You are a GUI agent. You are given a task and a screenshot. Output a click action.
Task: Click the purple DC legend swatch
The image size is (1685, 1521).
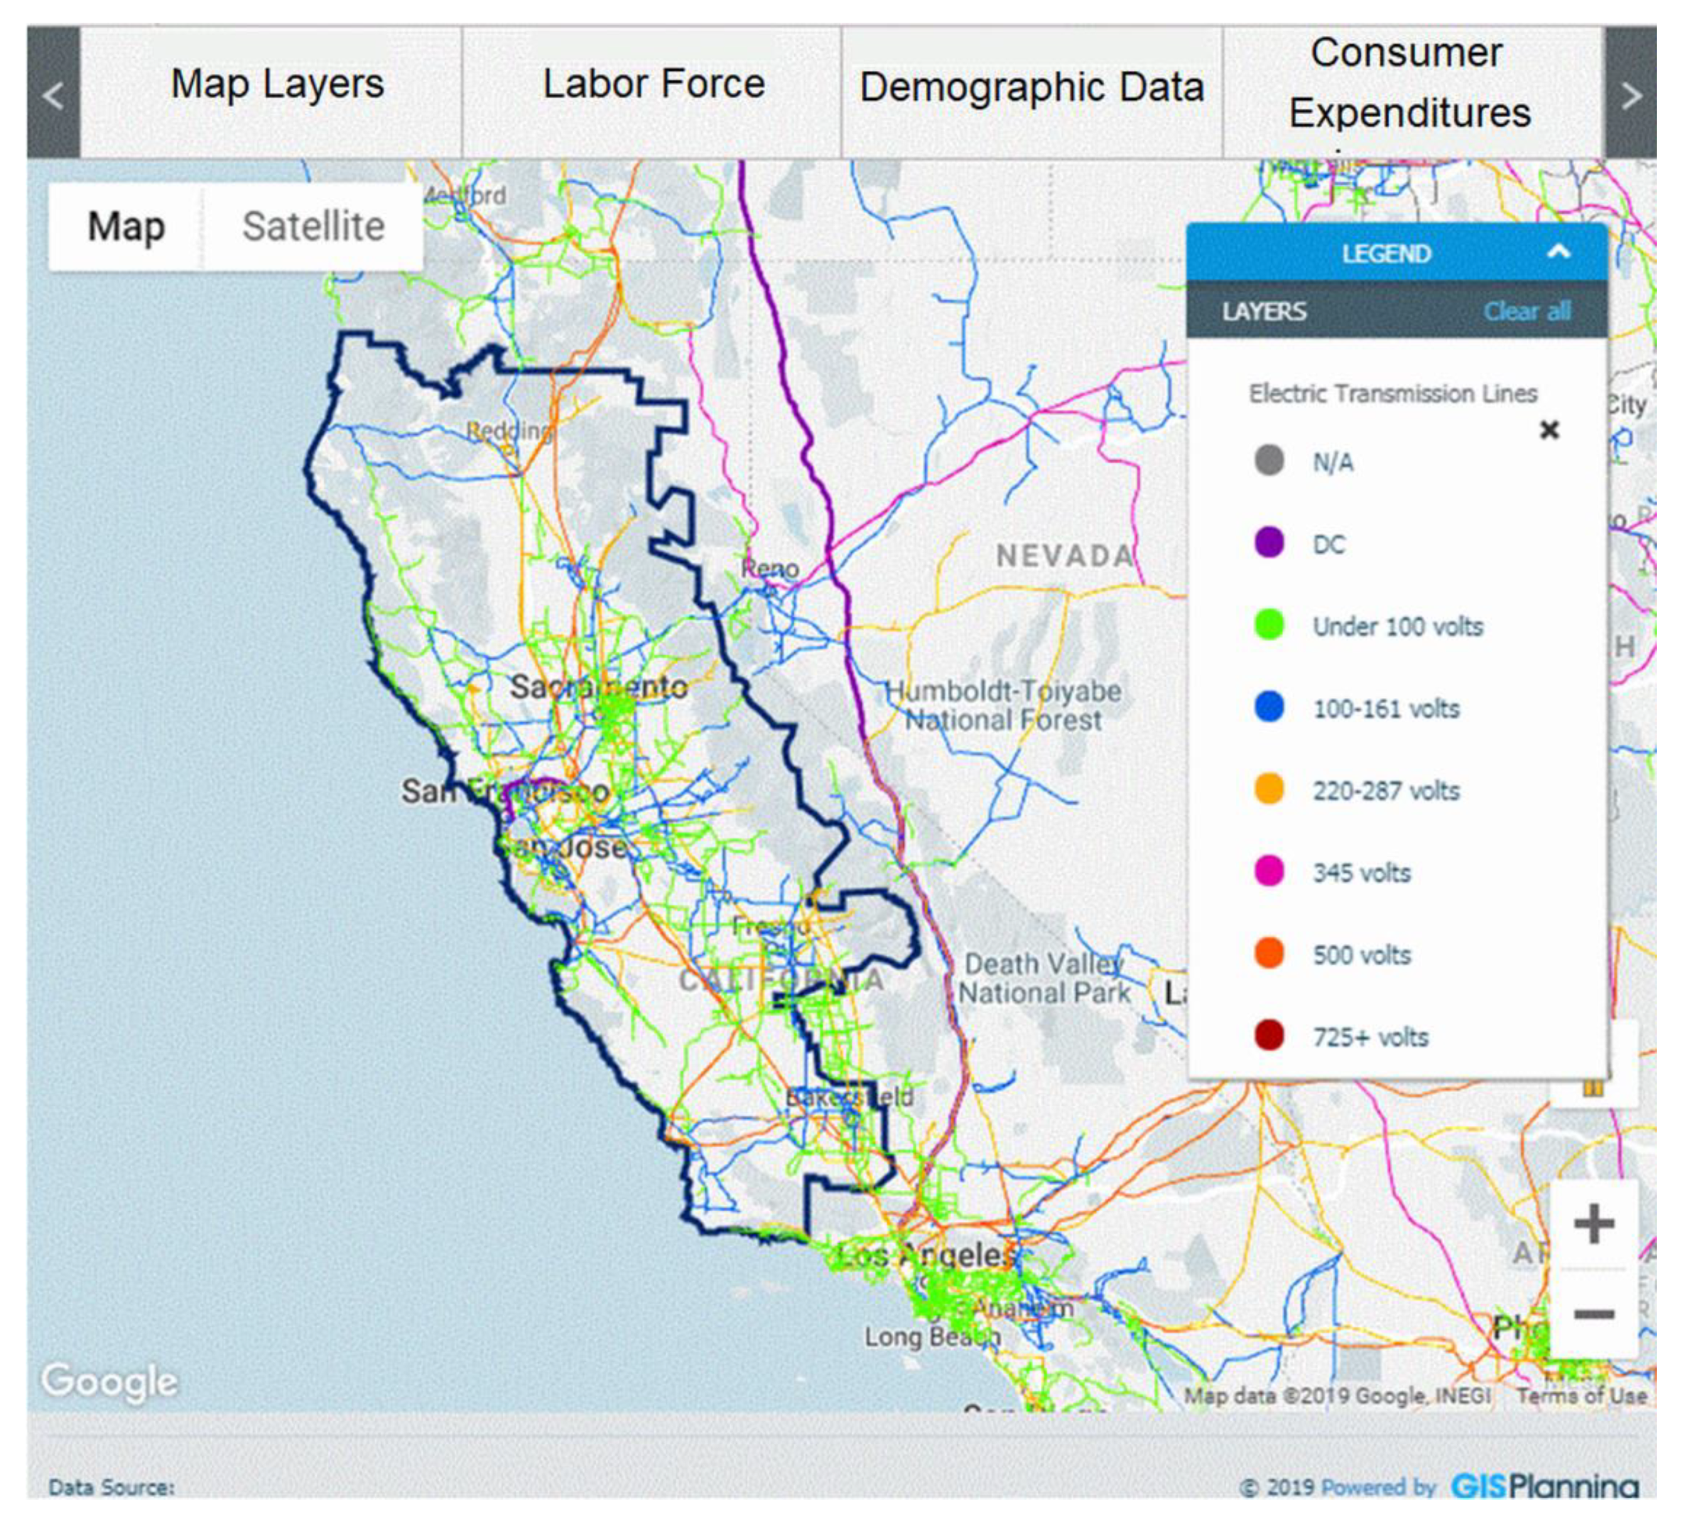1269,542
